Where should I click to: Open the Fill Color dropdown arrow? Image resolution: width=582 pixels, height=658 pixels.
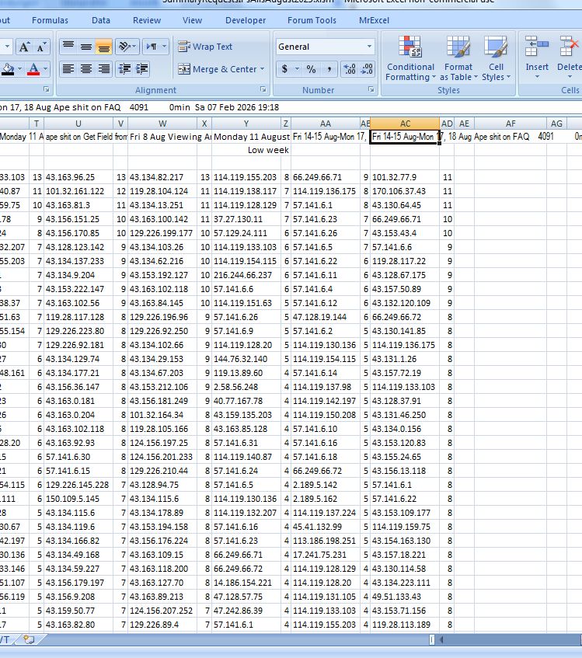point(19,69)
